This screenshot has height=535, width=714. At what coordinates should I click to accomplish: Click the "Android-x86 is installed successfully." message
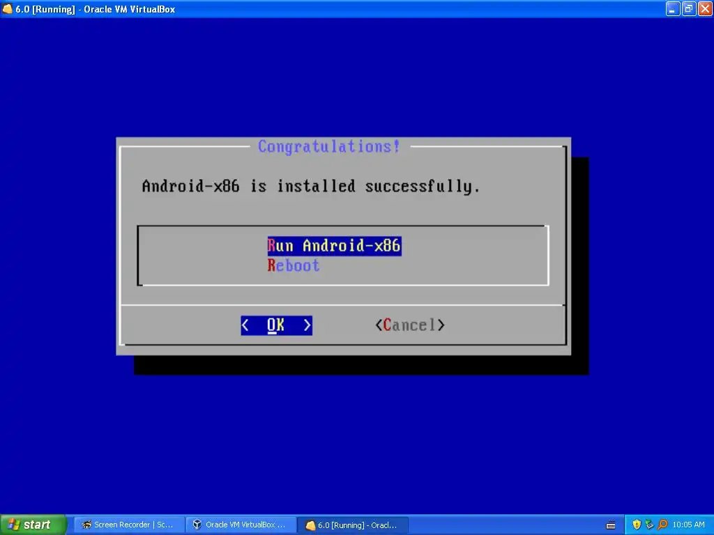(311, 186)
